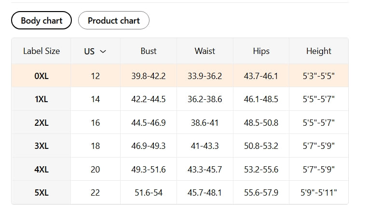Click bust measurement 39.8-42.2

[x=149, y=76]
